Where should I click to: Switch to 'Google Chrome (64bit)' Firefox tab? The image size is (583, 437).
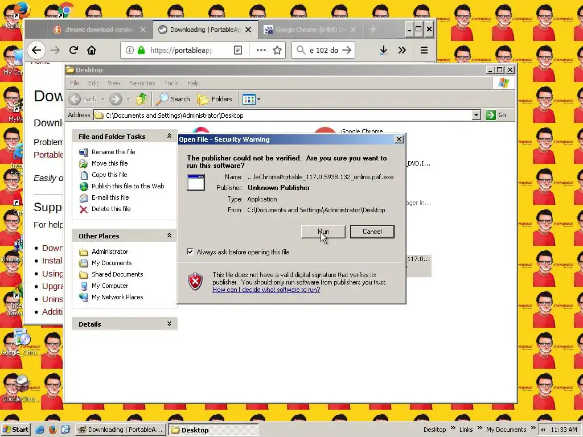click(310, 30)
